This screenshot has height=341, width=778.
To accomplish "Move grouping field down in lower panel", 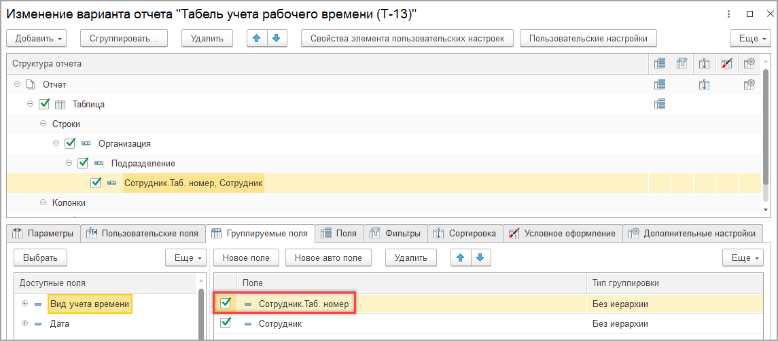I will (480, 257).
